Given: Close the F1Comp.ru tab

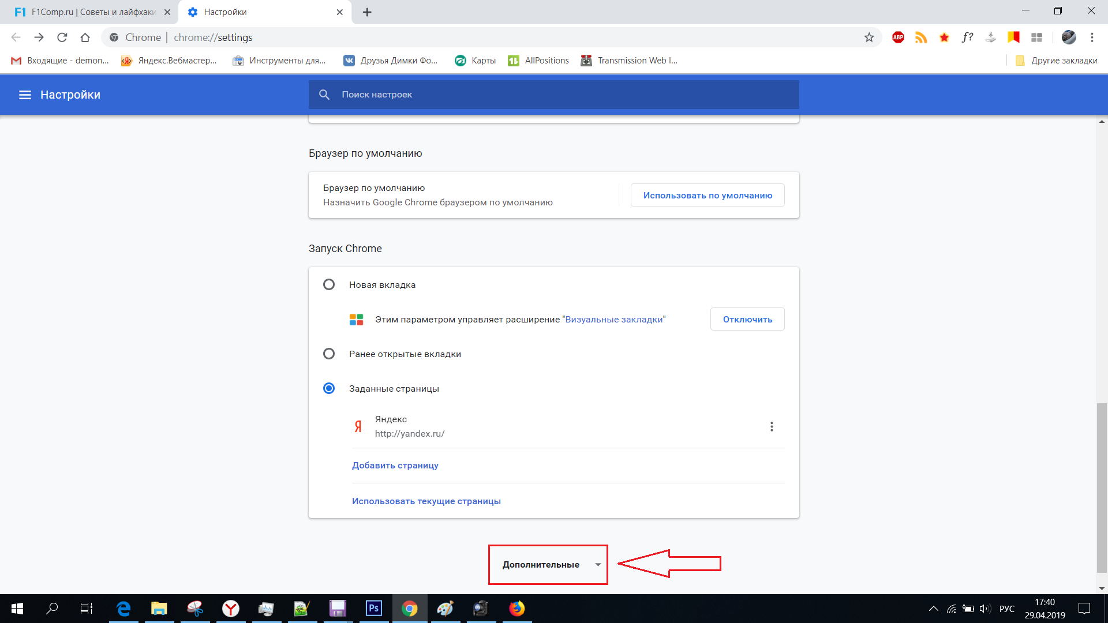Looking at the screenshot, I should click(x=167, y=12).
